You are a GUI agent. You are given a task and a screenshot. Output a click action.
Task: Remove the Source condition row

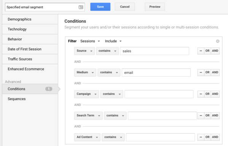click(x=201, y=51)
